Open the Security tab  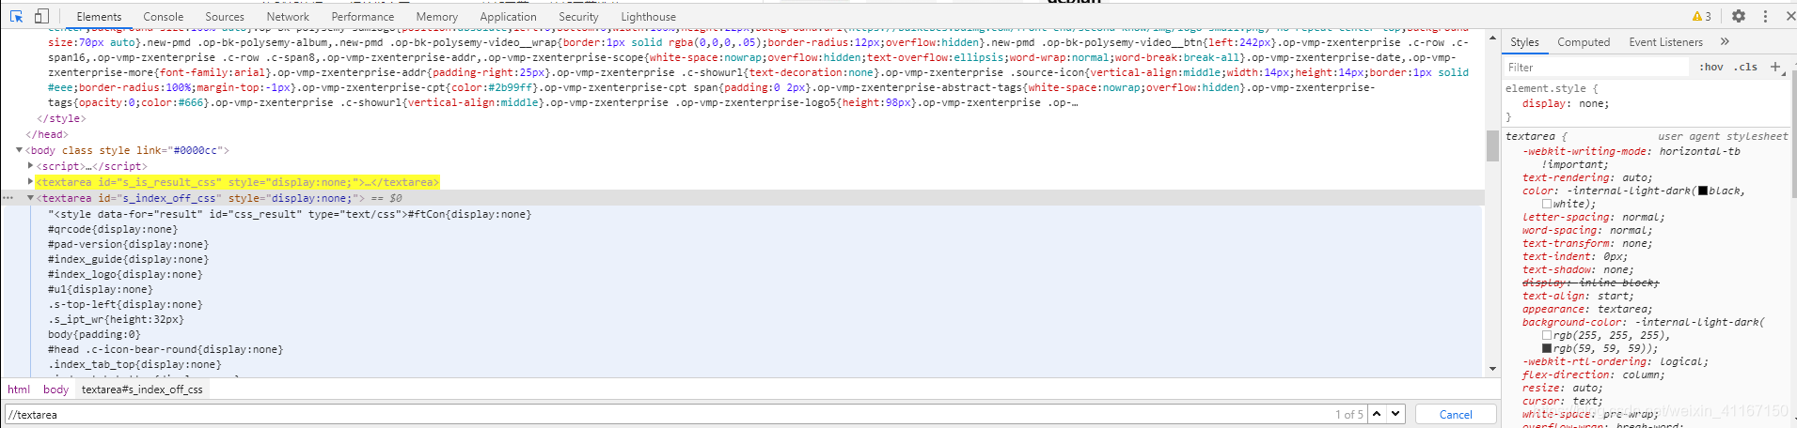(578, 17)
